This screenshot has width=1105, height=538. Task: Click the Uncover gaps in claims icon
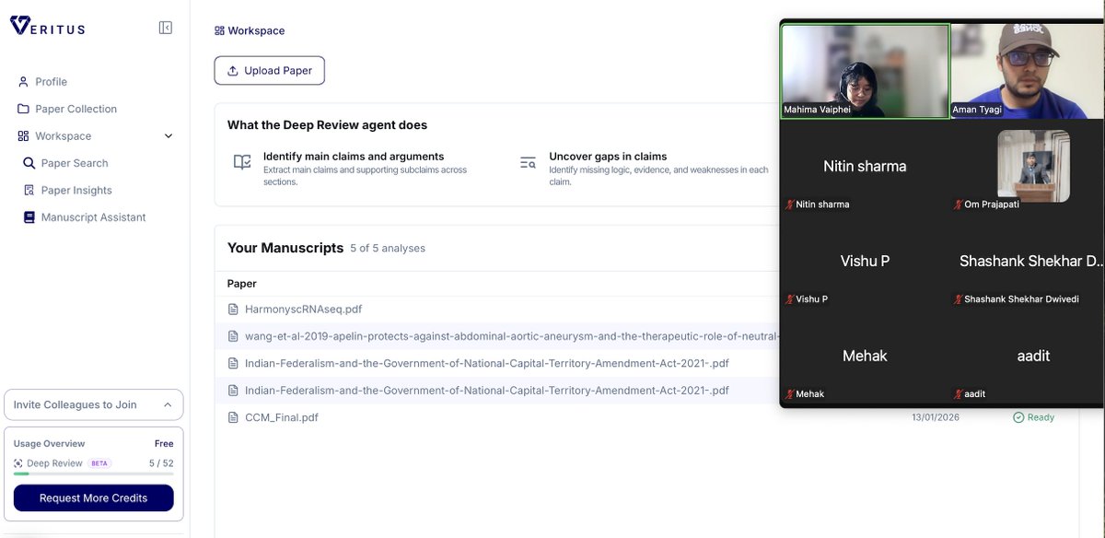click(x=528, y=162)
